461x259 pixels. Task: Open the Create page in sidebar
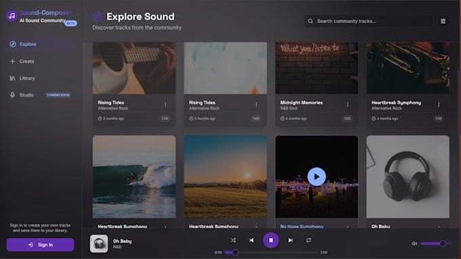coord(41,62)
